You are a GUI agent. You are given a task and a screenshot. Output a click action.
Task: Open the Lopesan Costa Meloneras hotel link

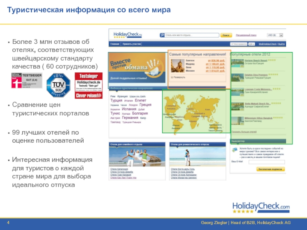click(x=258, y=89)
